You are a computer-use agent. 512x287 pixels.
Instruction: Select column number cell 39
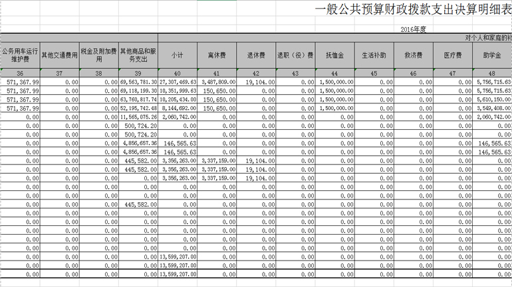click(x=138, y=73)
